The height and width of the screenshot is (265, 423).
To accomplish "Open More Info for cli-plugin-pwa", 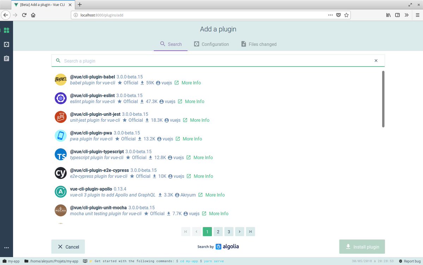I will (189, 139).
